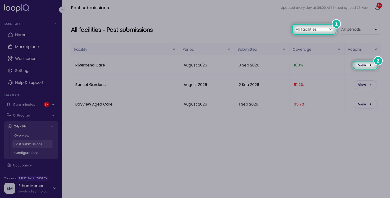Screen dimensions: 390x198
Task: Click the Marketplace bag icon
Action: pyautogui.click(x=10, y=47)
